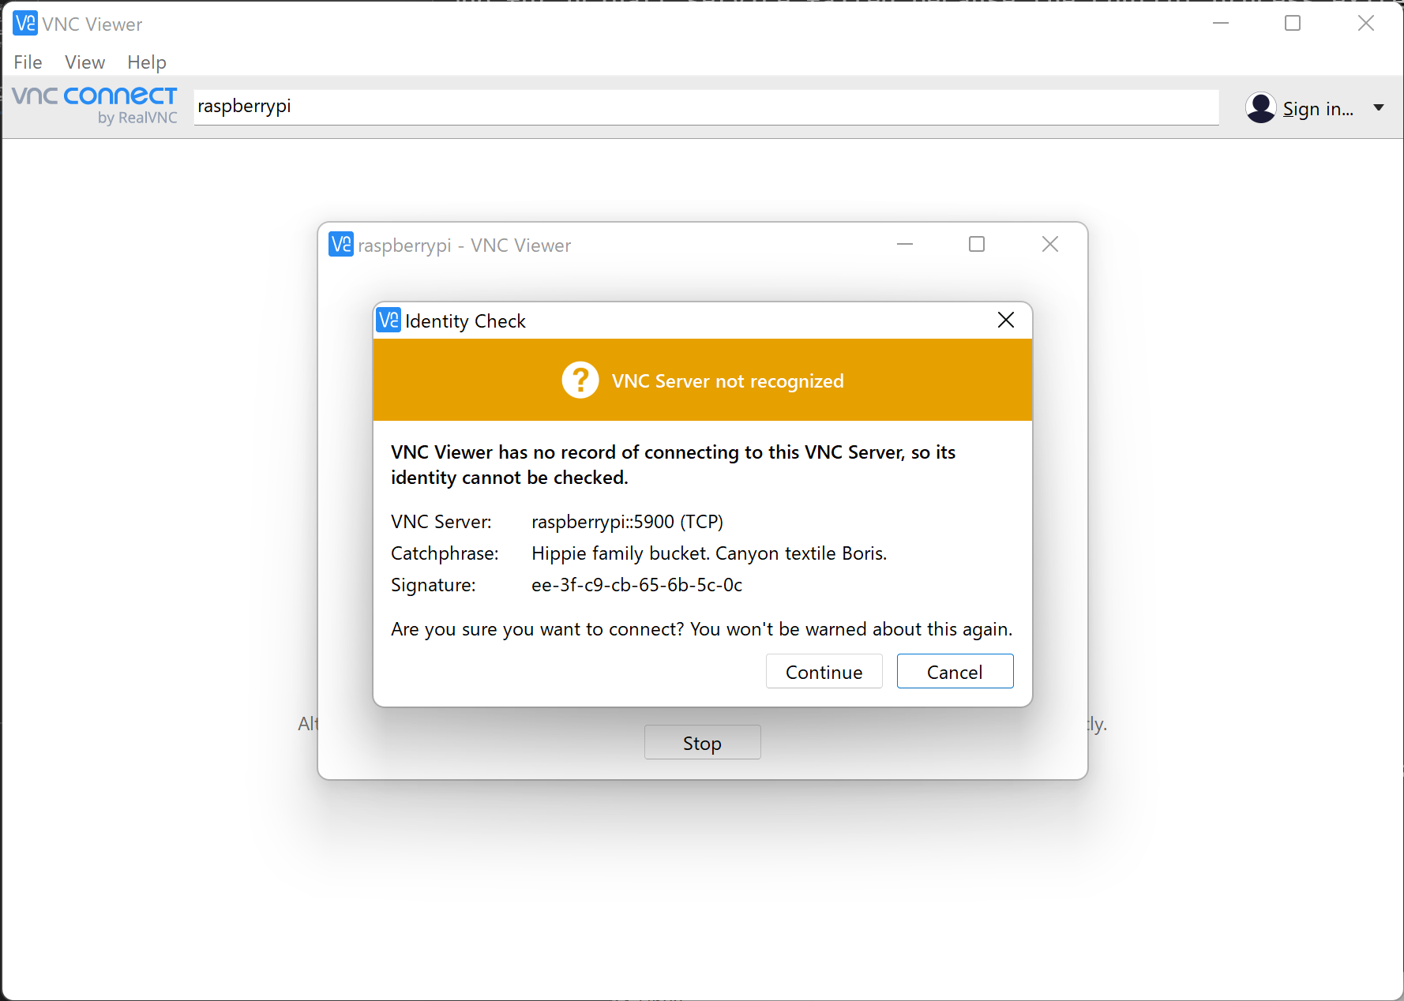
Task: Click the VNC icon on Identity Check dialog
Action: click(x=388, y=321)
